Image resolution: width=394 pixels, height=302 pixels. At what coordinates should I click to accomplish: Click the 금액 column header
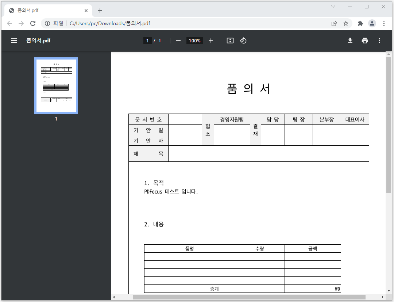coord(313,249)
